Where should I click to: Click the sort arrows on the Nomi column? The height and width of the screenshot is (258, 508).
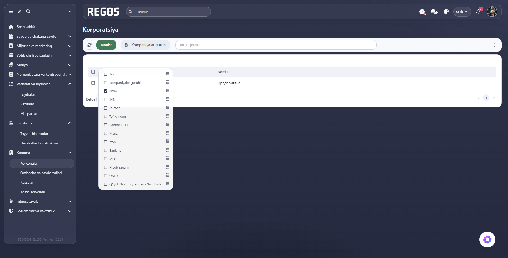coord(228,72)
